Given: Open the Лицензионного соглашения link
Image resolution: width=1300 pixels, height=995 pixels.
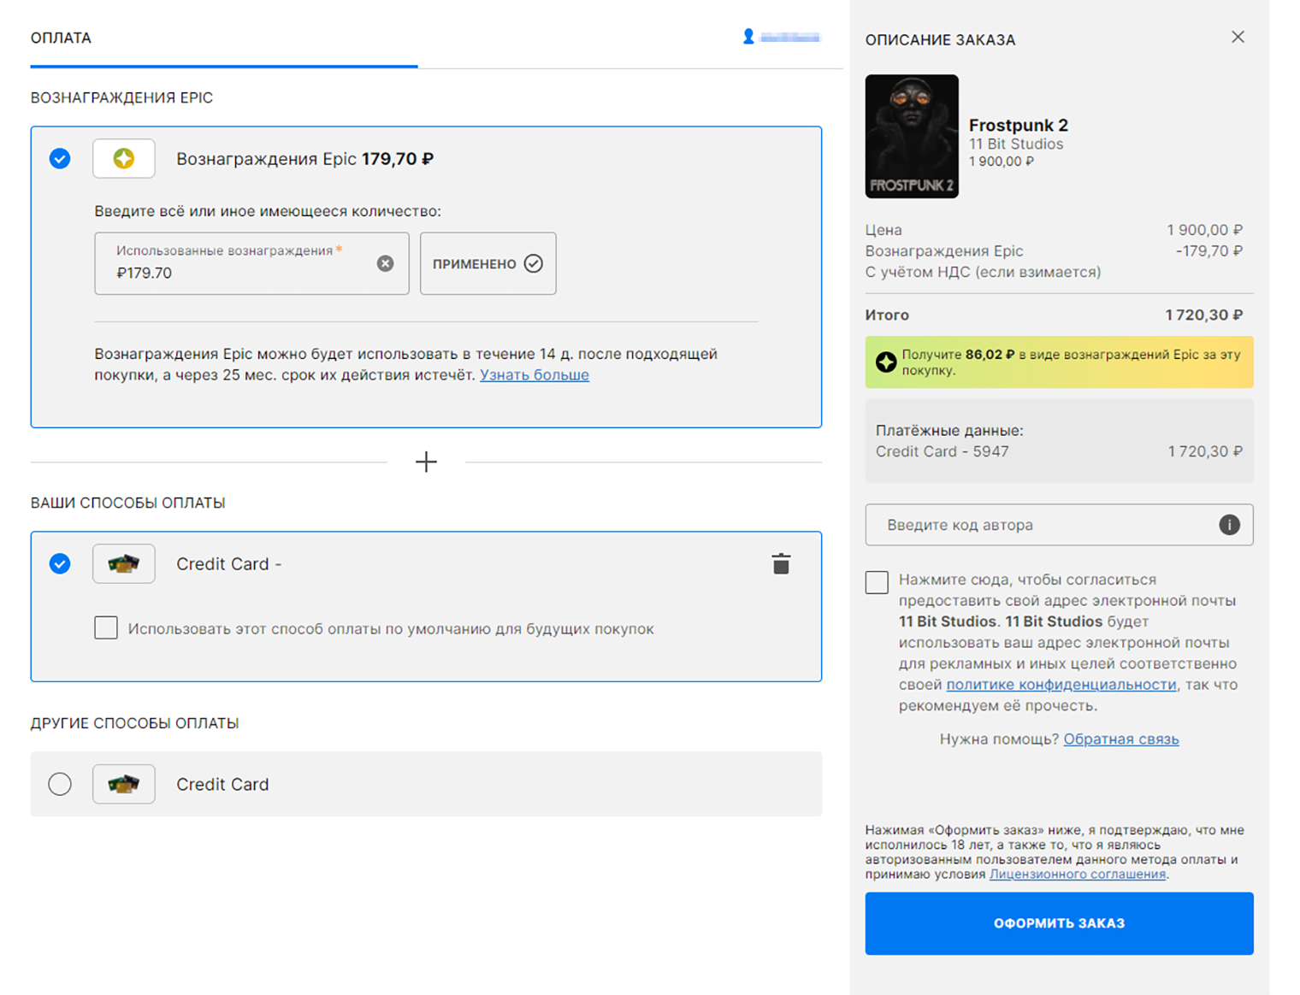Looking at the screenshot, I should tap(1078, 874).
